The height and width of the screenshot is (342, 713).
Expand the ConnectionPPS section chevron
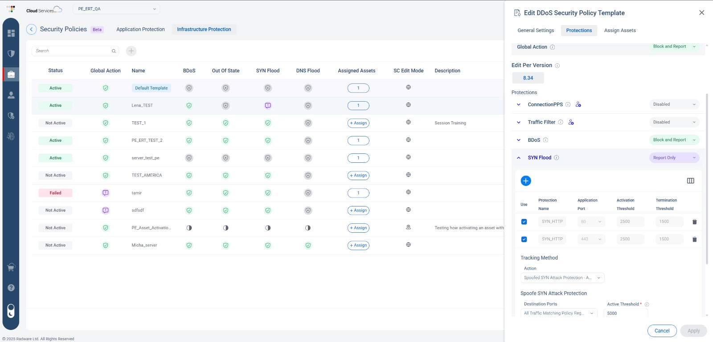[519, 104]
